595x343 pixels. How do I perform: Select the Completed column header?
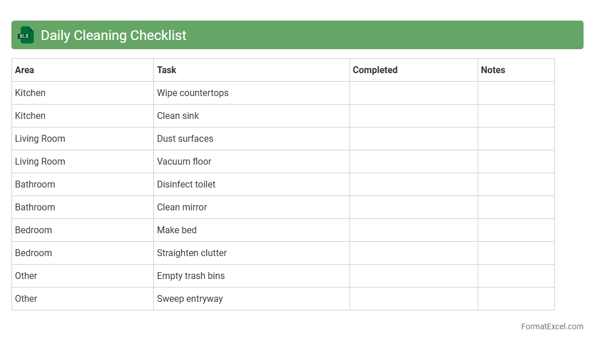(x=375, y=70)
